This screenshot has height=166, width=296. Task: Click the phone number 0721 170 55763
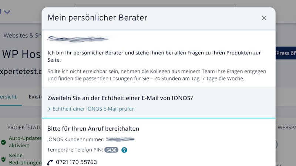pos(76,162)
